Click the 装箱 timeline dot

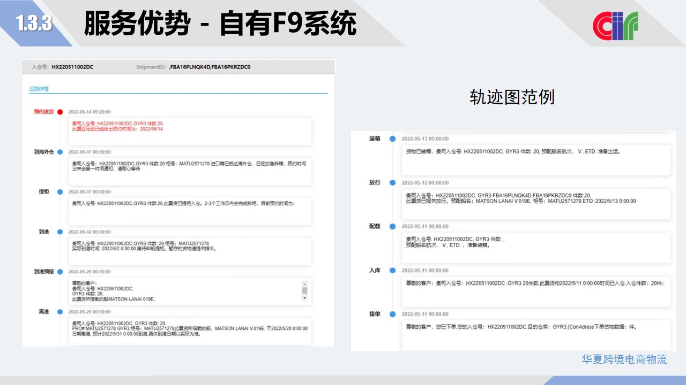[393, 138]
